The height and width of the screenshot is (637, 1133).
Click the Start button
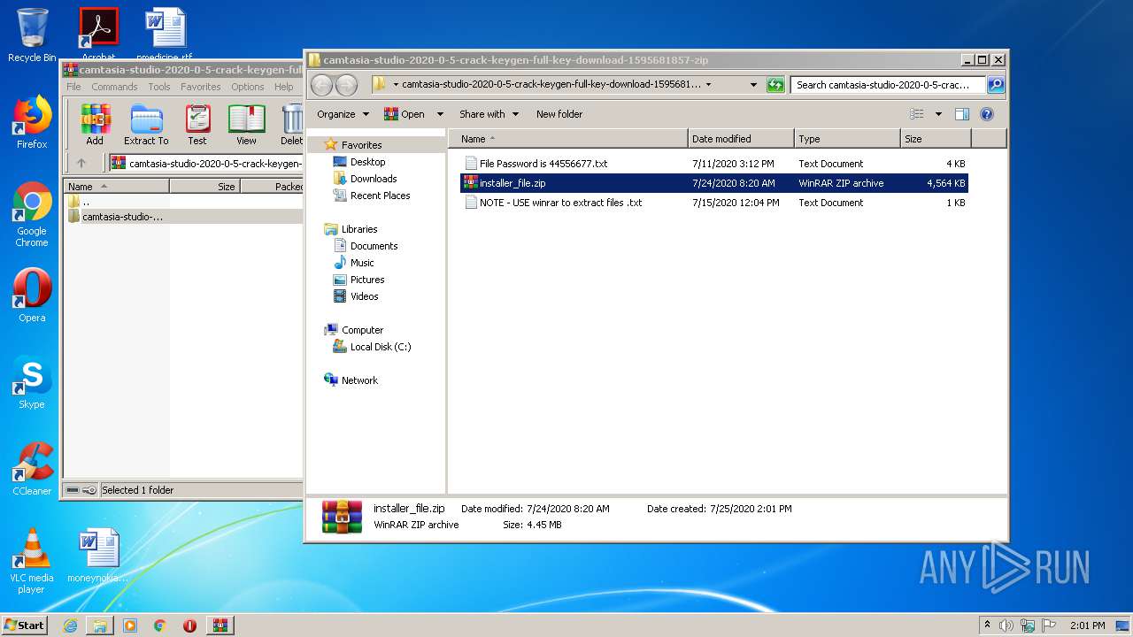click(24, 625)
